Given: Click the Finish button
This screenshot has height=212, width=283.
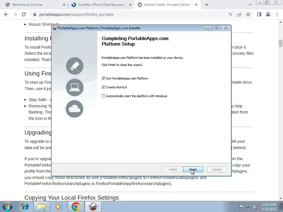Looking at the screenshot, I should click(193, 169).
